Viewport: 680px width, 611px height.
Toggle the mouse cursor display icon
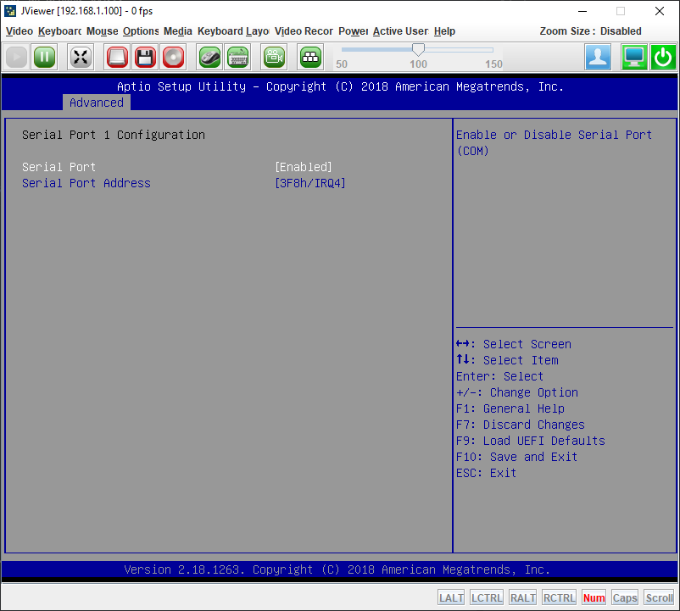(209, 57)
